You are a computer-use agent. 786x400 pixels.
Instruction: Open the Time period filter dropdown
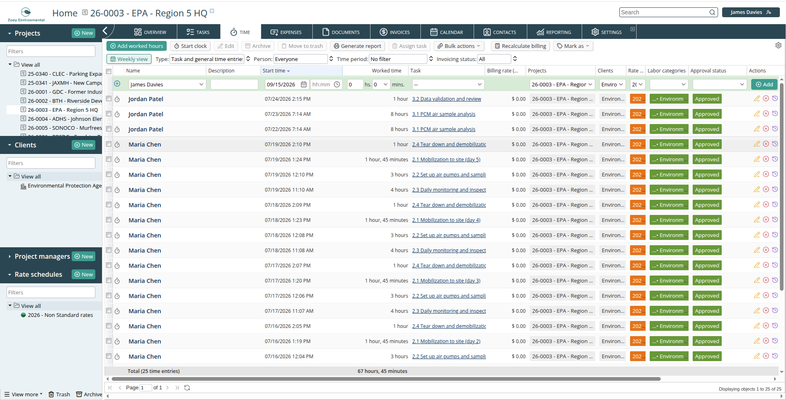tap(401, 59)
